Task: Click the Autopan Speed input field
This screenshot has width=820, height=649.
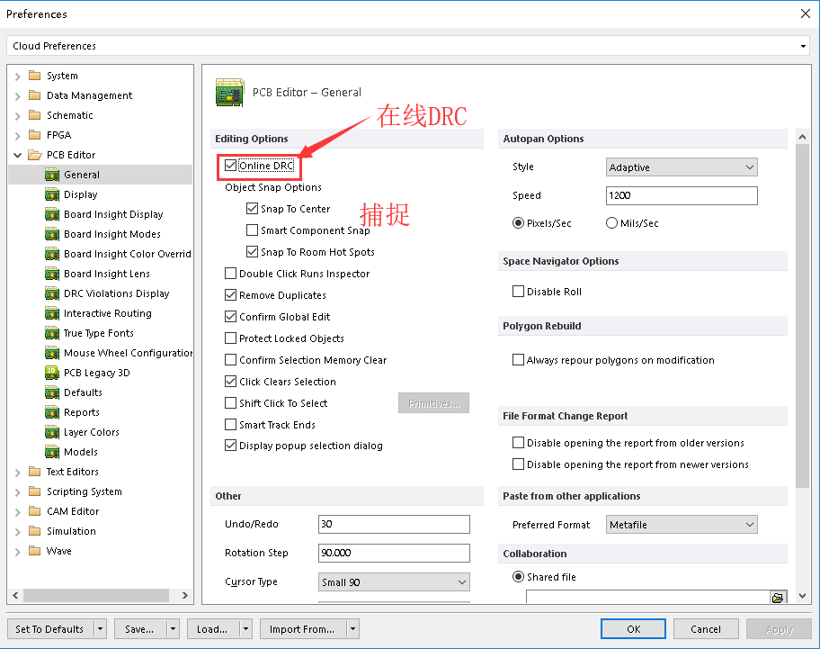Action: click(x=682, y=195)
